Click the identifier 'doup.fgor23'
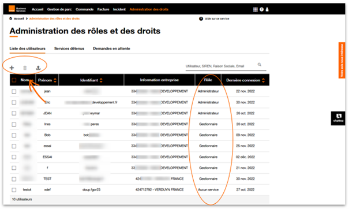This screenshot has width=349, height=209. (92, 189)
